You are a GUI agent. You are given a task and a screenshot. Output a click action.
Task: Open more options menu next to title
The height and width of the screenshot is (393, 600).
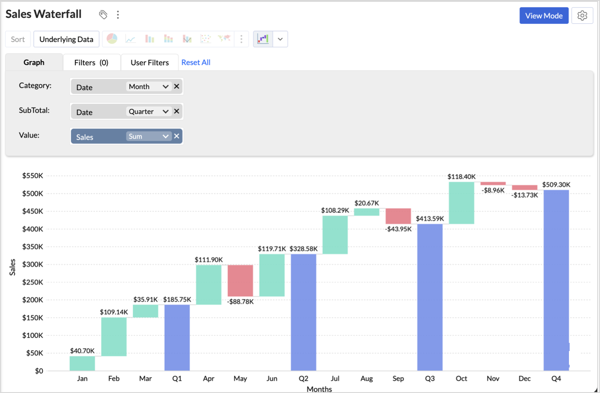pyautogui.click(x=118, y=15)
